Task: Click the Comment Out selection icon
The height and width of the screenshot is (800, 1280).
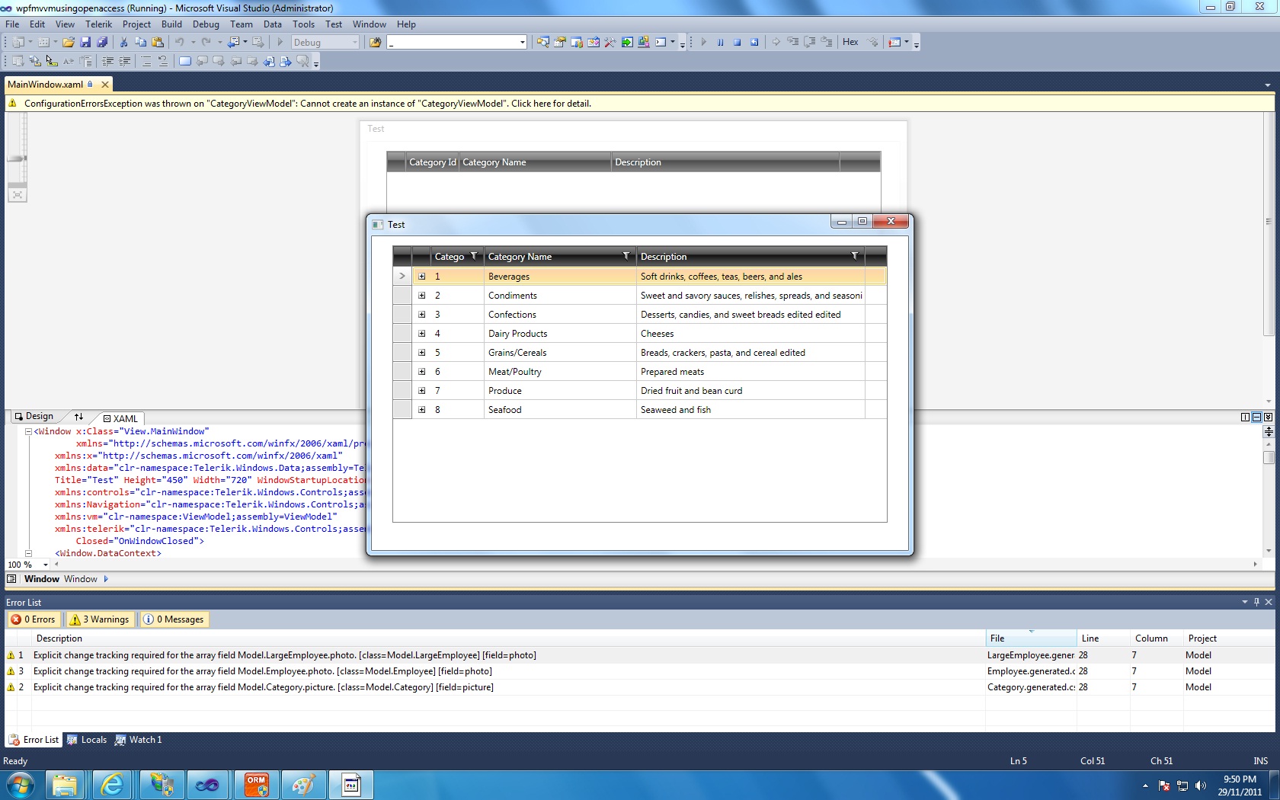Action: (x=146, y=62)
